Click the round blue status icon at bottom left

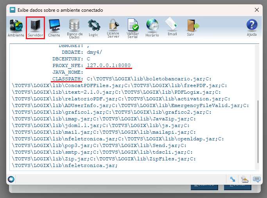point(11,179)
